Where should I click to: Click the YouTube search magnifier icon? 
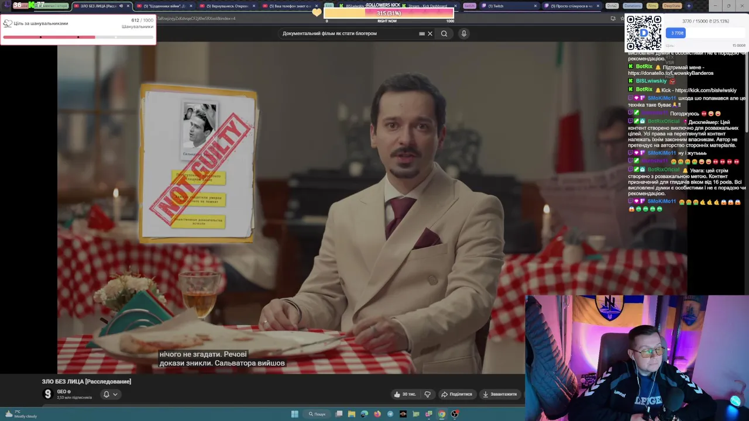coord(444,33)
